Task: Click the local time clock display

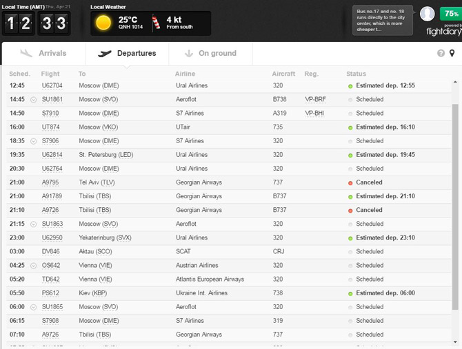Action: [37, 23]
